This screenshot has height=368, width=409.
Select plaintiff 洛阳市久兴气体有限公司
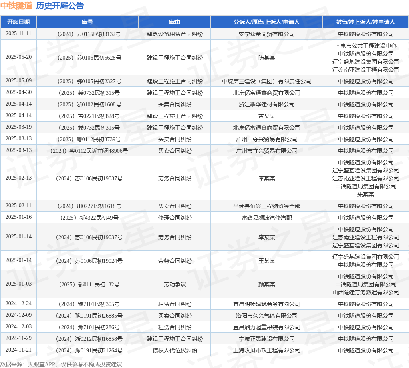(267, 316)
